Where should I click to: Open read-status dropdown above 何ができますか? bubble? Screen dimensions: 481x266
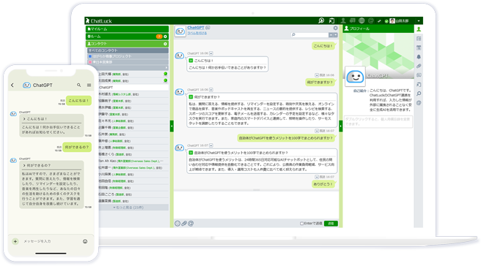tap(317, 75)
